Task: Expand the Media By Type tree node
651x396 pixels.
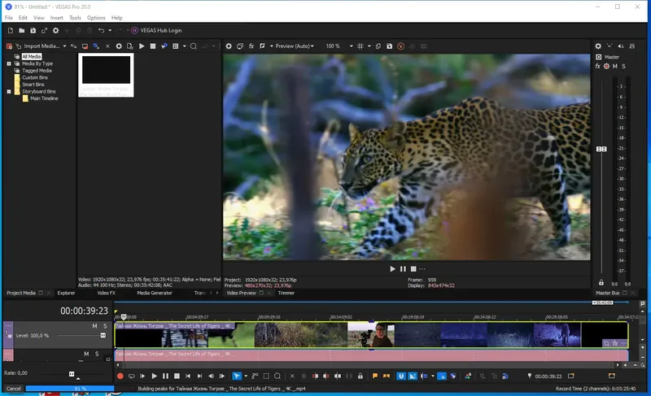Action: click(x=9, y=63)
